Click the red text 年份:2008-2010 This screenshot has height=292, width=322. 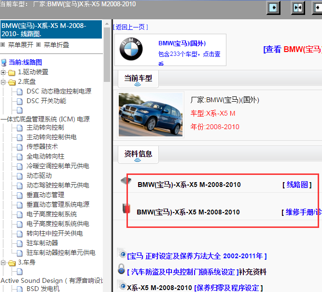click(x=215, y=127)
